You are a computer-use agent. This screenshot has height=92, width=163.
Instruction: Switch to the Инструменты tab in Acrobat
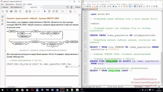tap(16, 7)
